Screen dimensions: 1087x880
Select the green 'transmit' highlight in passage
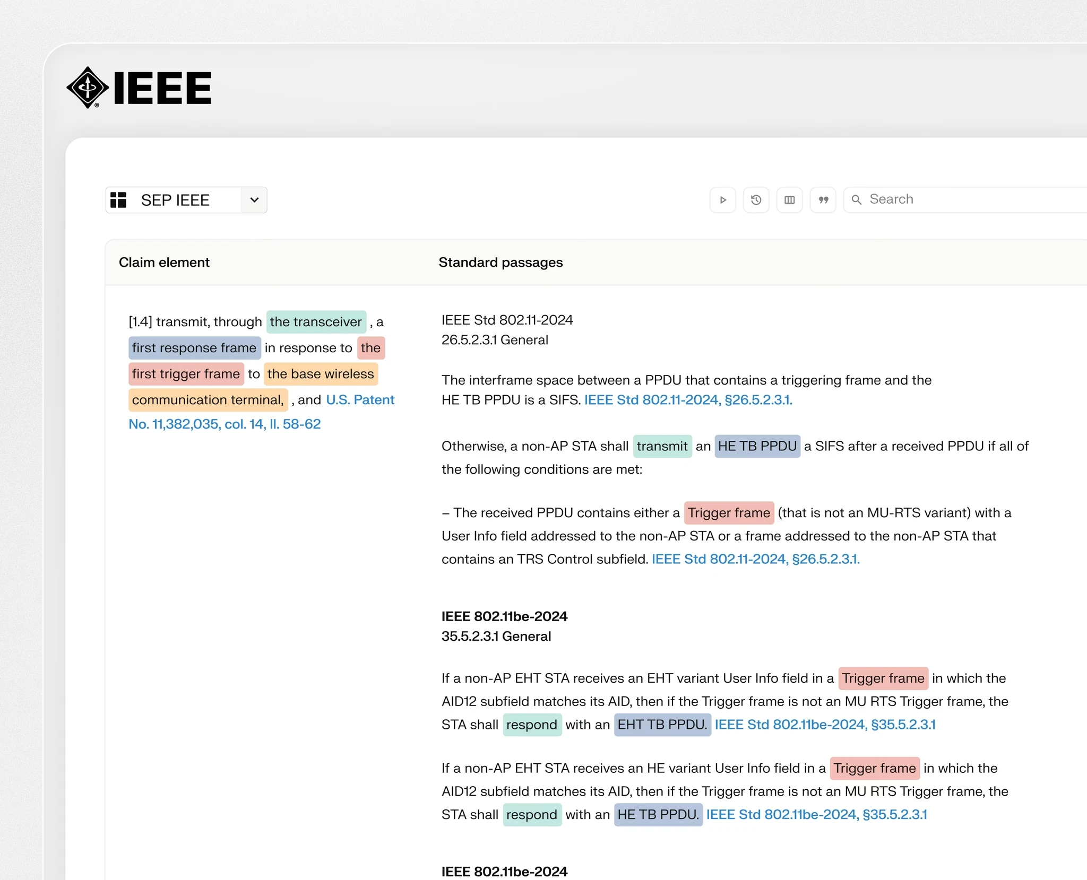pyautogui.click(x=662, y=446)
